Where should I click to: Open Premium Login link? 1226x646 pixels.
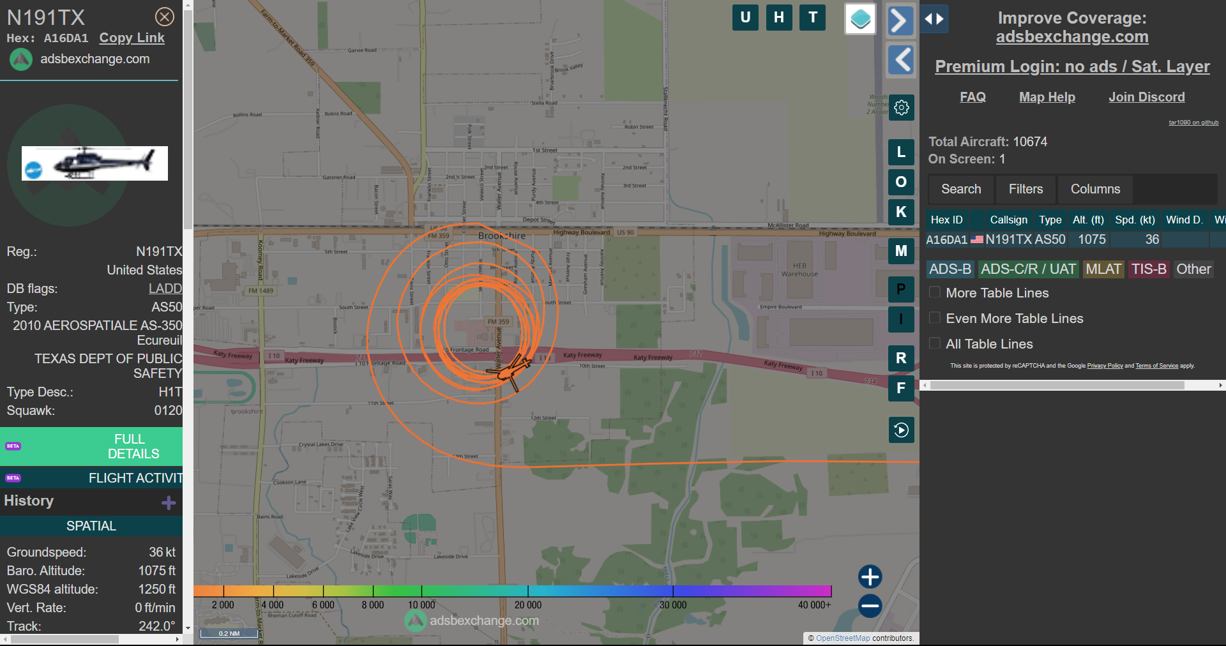pos(1072,66)
